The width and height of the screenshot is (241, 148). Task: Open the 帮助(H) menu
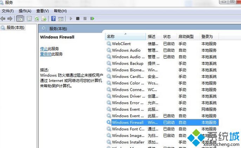pos(60,11)
